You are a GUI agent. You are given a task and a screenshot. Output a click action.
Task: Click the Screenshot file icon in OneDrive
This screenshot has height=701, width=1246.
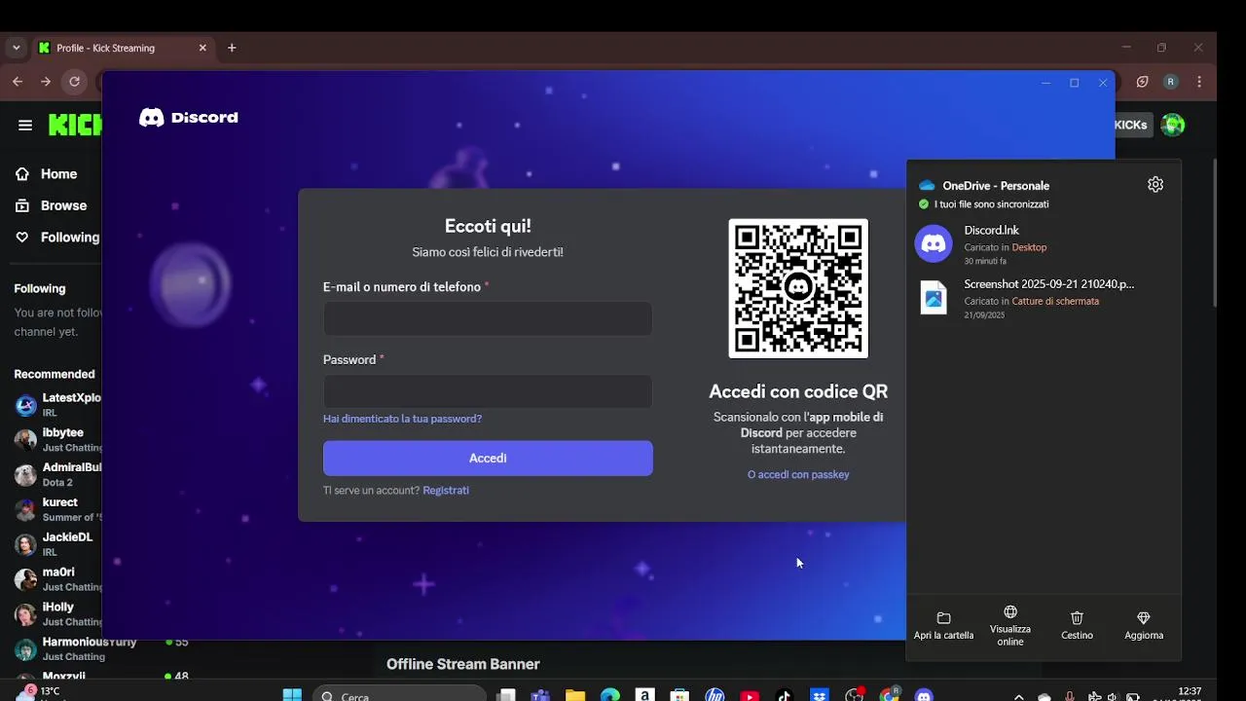(x=934, y=297)
